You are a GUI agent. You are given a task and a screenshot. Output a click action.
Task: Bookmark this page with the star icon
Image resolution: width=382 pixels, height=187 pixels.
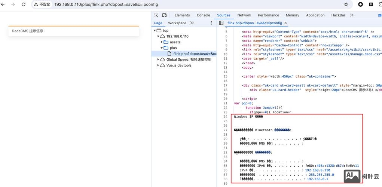[346, 4]
